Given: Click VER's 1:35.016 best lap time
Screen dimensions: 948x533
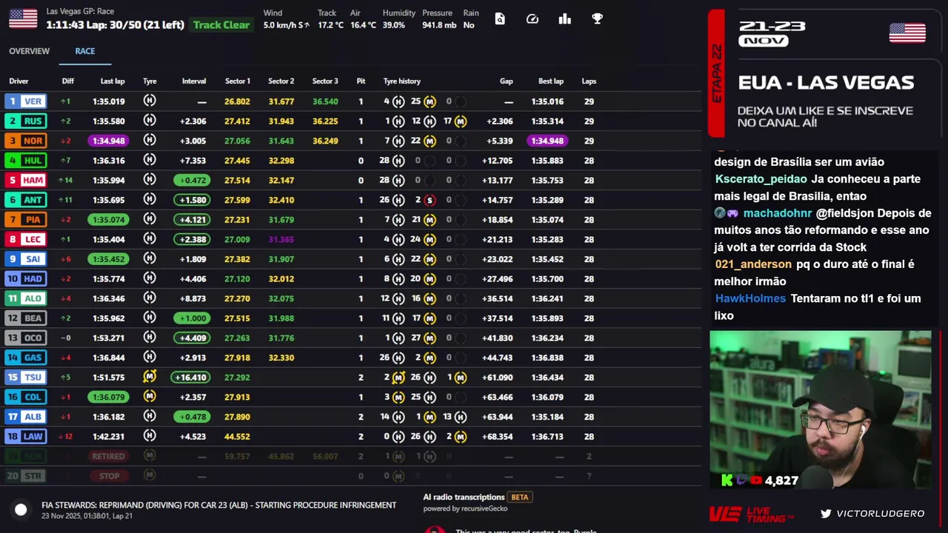Looking at the screenshot, I should [547, 101].
